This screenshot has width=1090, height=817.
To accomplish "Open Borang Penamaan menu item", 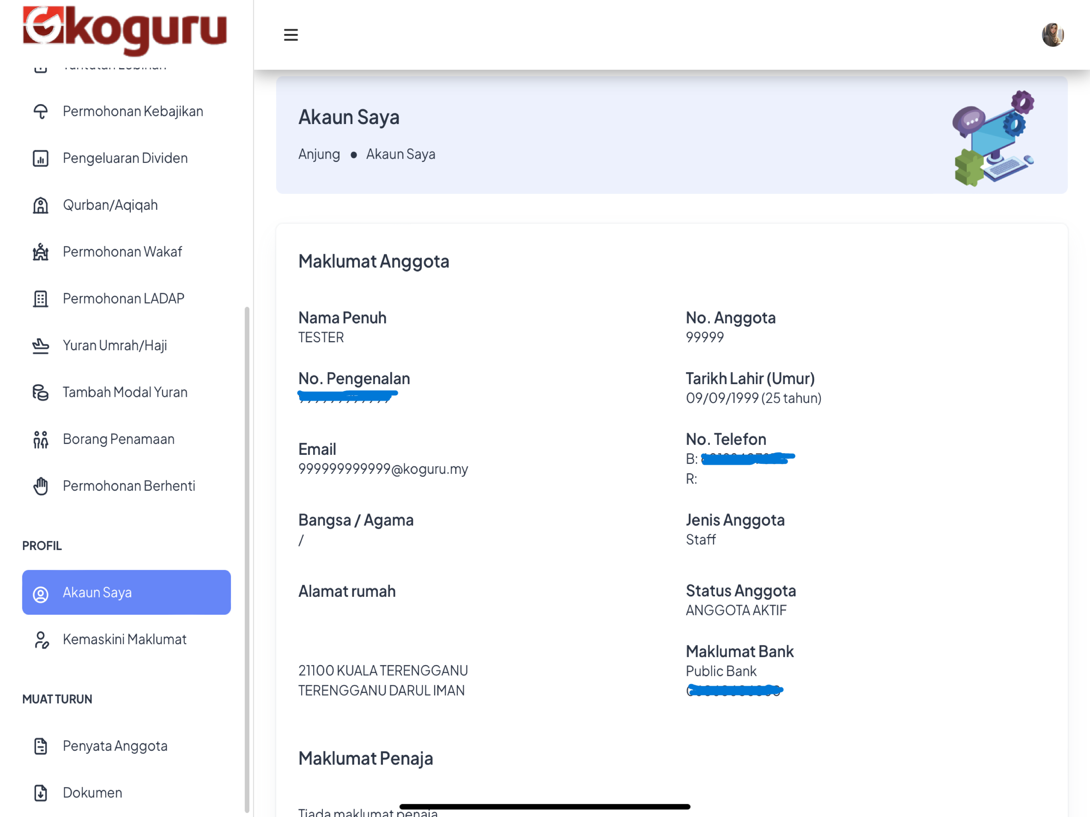I will [x=126, y=439].
